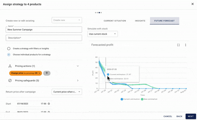Add a pricing action with plus button

47,73
